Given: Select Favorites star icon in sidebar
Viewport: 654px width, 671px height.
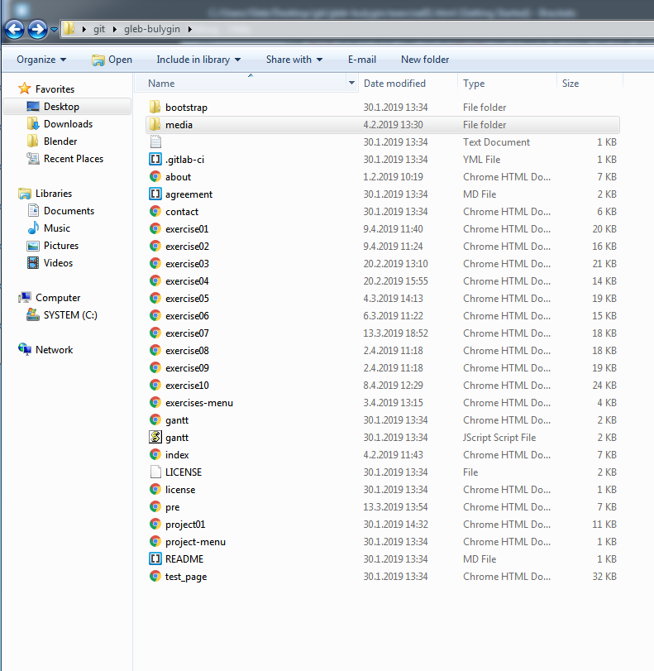Looking at the screenshot, I should [24, 89].
